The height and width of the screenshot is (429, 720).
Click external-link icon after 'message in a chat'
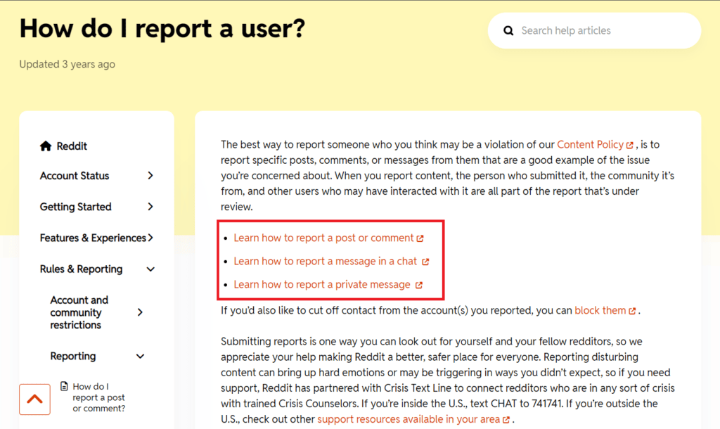pyautogui.click(x=425, y=262)
